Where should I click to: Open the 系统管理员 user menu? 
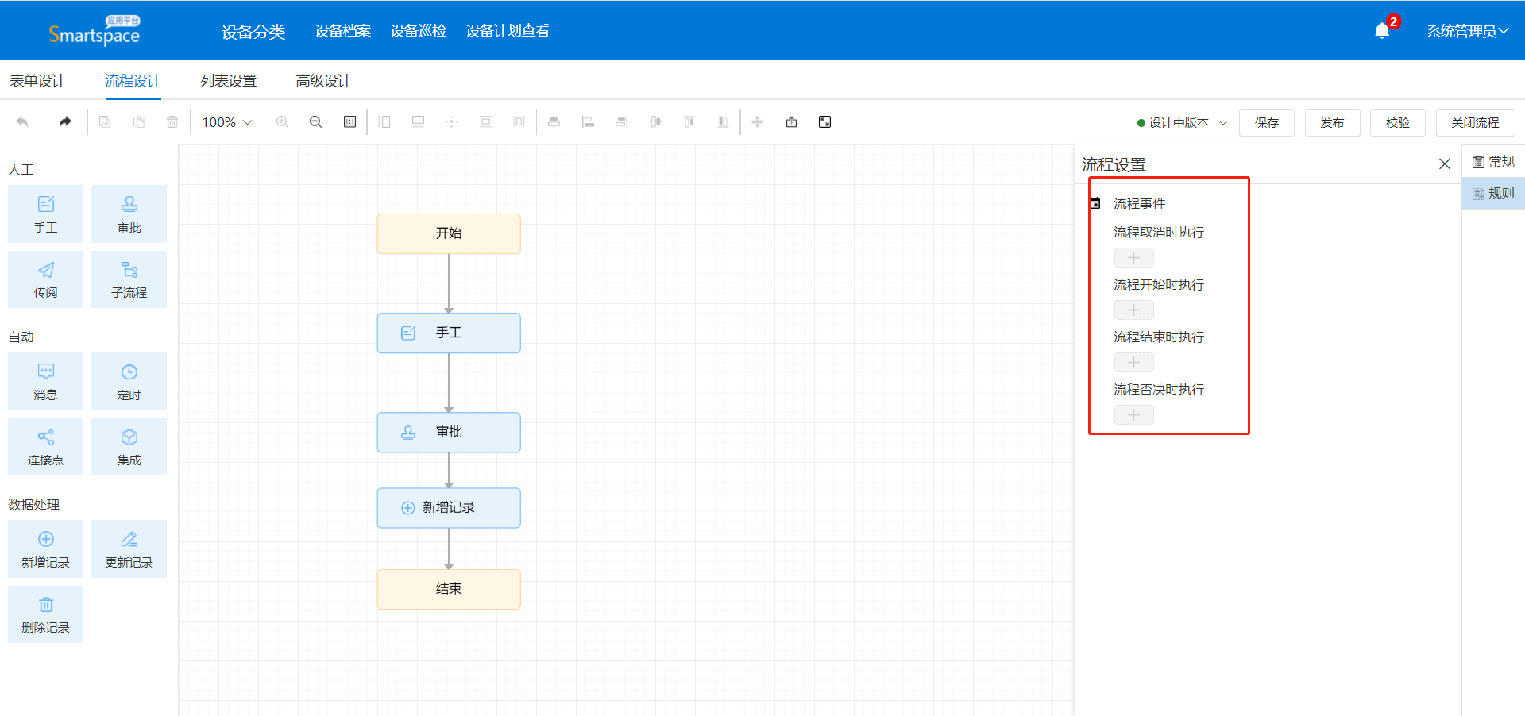point(1467,31)
